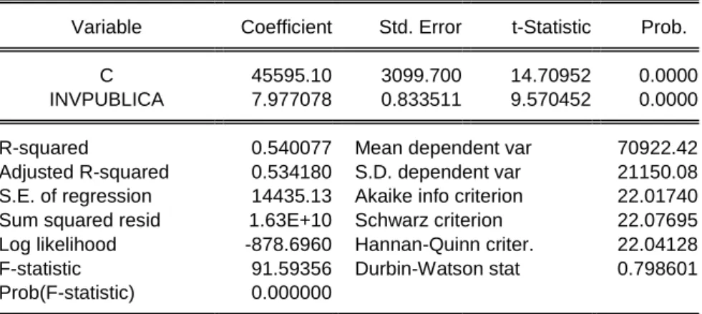Click the Coefficient column header

pos(286,27)
